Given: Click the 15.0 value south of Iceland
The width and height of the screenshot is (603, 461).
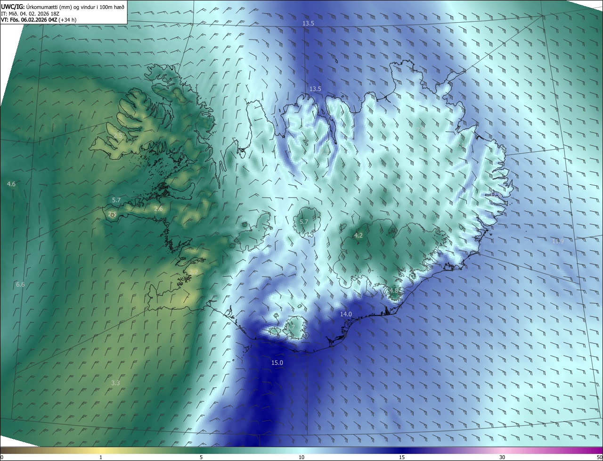Looking at the screenshot, I should coord(277,362).
